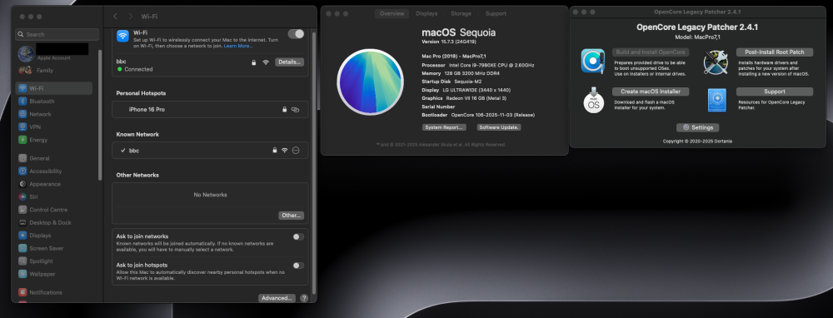
Task: Click the Other... networks button
Action: tap(291, 216)
